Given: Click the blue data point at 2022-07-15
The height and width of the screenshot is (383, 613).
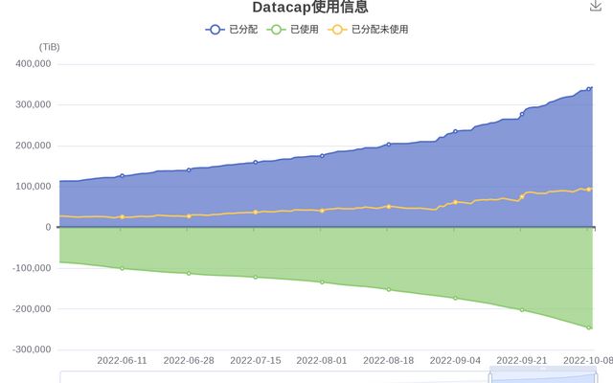Looking at the screenshot, I should [255, 163].
